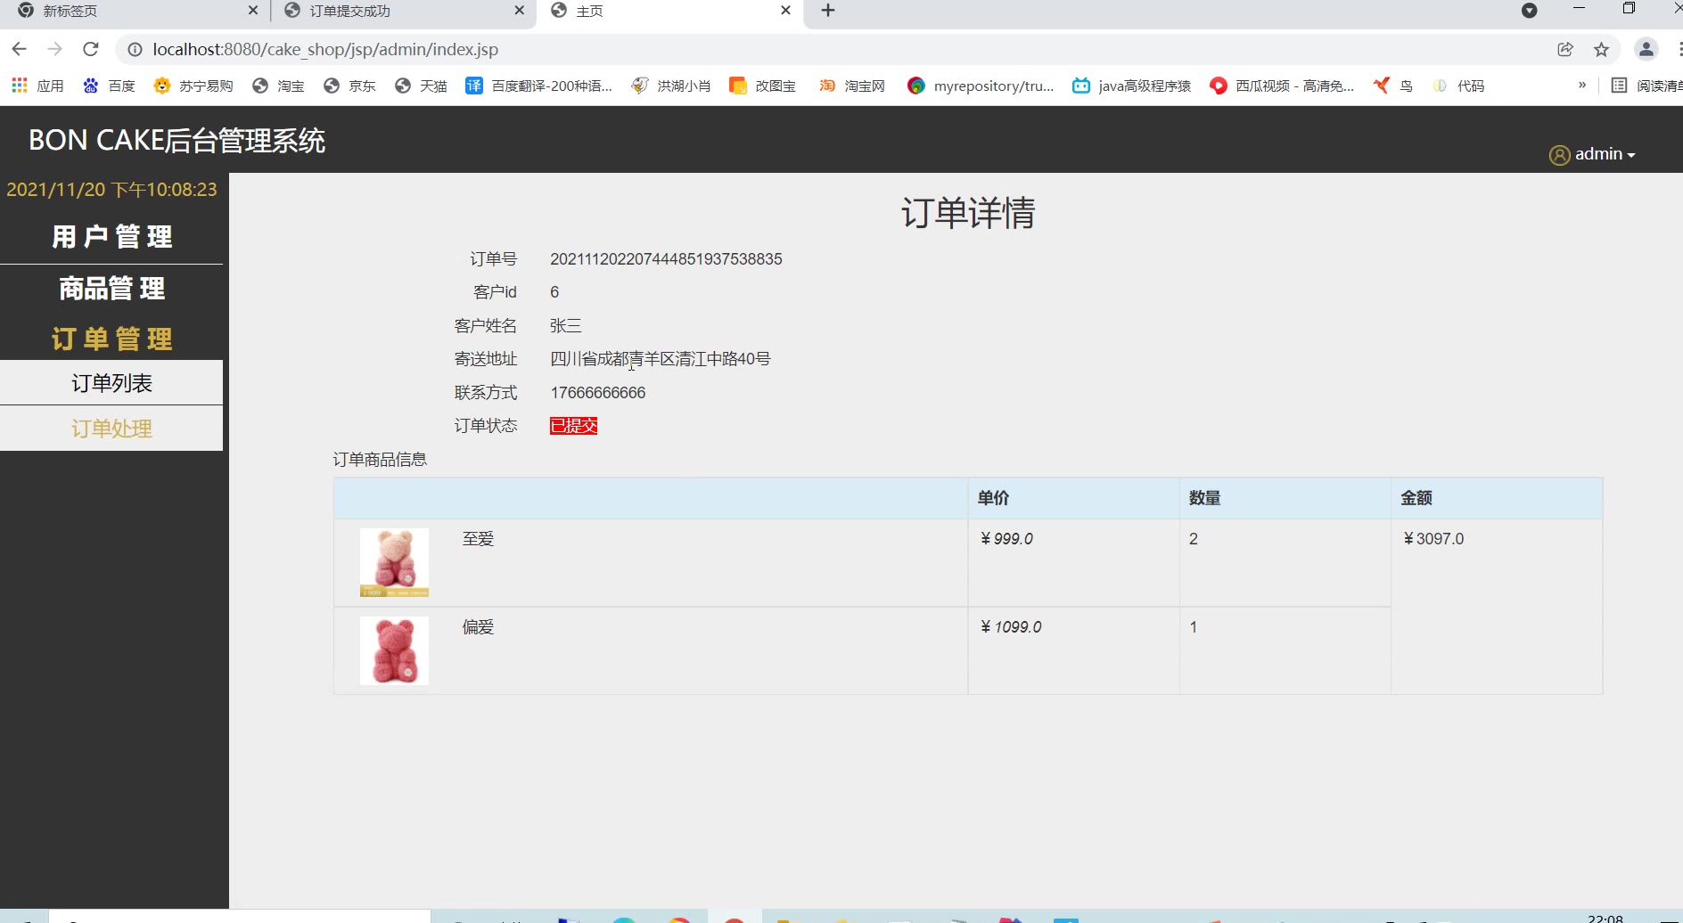1683x923 pixels.
Task: Open the java高级程序猿 bookmark
Action: tap(1131, 86)
